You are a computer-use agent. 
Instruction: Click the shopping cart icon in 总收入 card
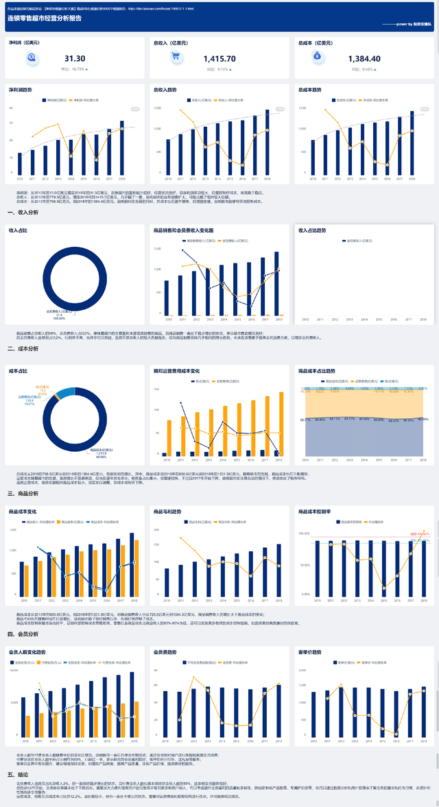click(x=178, y=58)
